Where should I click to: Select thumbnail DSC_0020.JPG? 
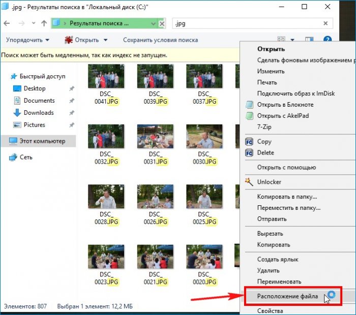tap(204, 257)
